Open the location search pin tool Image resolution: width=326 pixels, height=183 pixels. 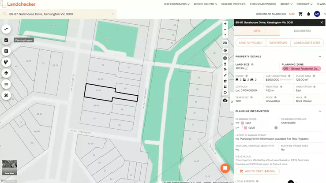[x=6, y=62]
